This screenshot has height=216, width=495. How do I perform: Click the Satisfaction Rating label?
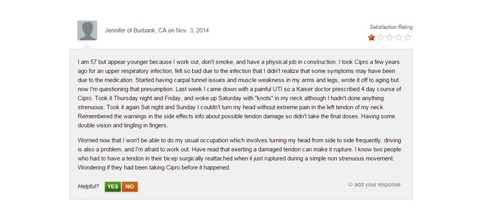(391, 27)
